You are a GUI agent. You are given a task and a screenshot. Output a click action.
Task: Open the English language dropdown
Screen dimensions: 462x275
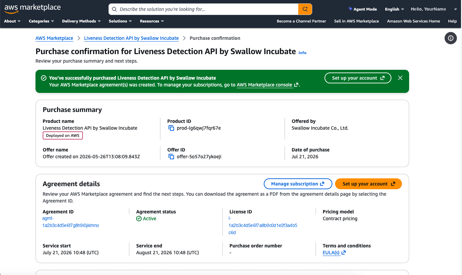click(394, 9)
